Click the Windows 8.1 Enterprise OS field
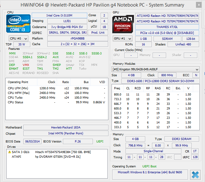The width and height of the screenshot is (205, 182). [150, 175]
